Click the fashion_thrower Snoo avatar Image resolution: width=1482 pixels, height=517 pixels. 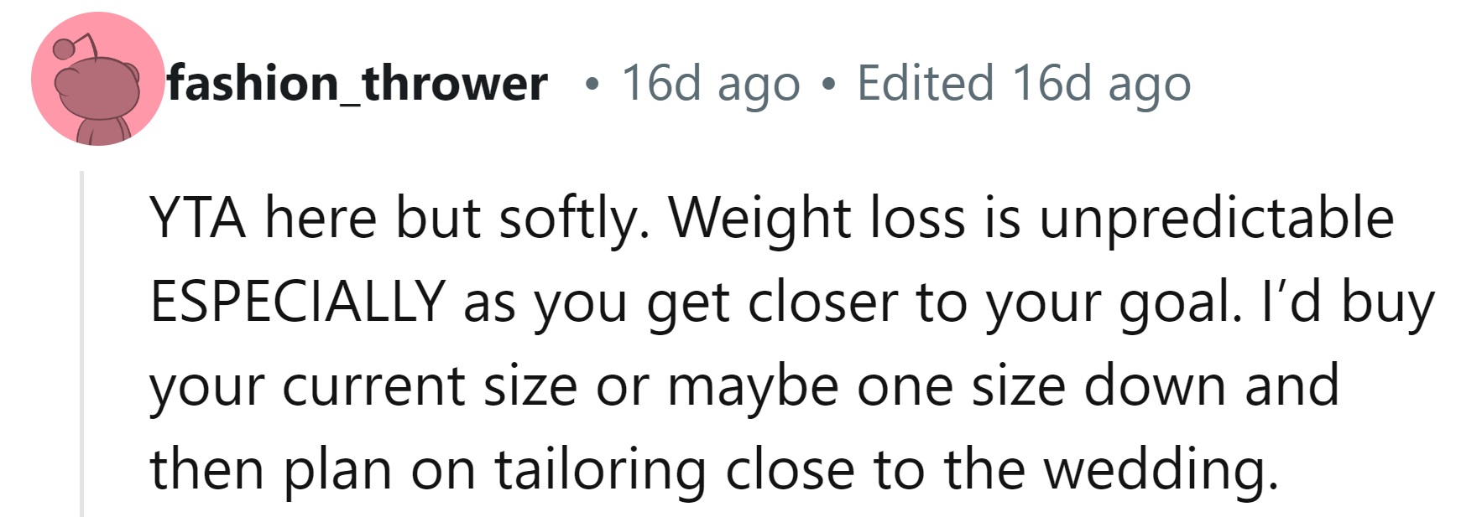click(97, 80)
